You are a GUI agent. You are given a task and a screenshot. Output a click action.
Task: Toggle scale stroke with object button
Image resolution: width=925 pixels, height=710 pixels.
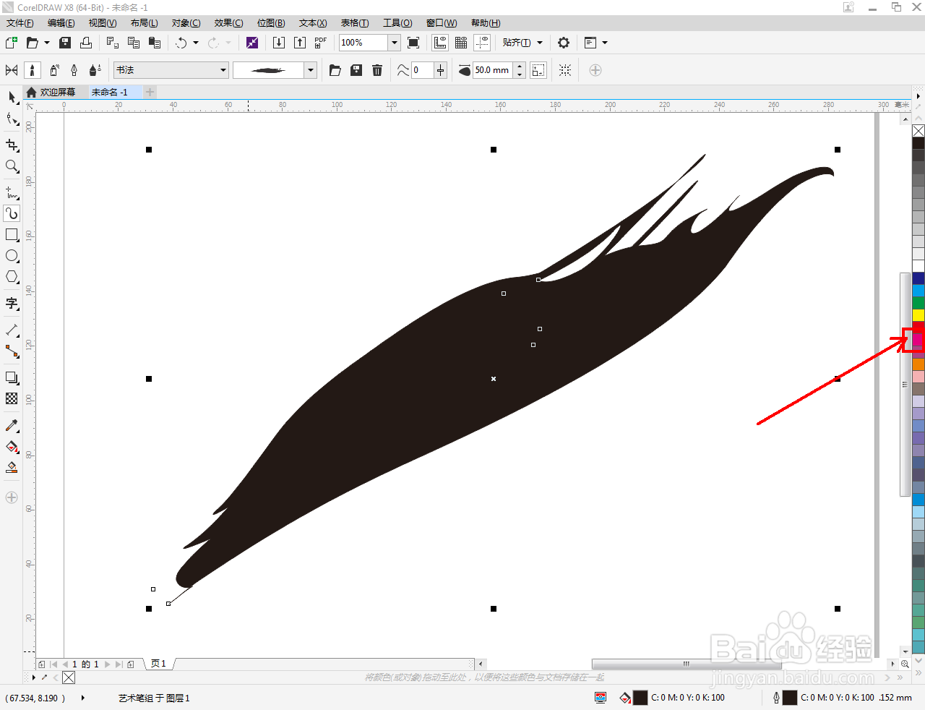[x=538, y=70]
